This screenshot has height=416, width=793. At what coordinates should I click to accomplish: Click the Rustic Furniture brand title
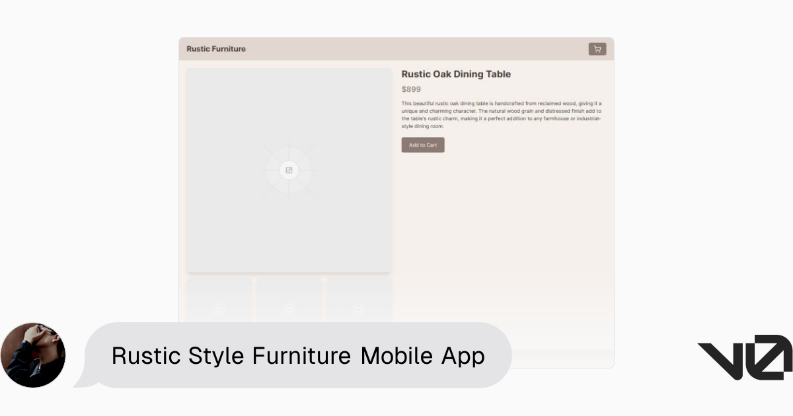pos(216,49)
